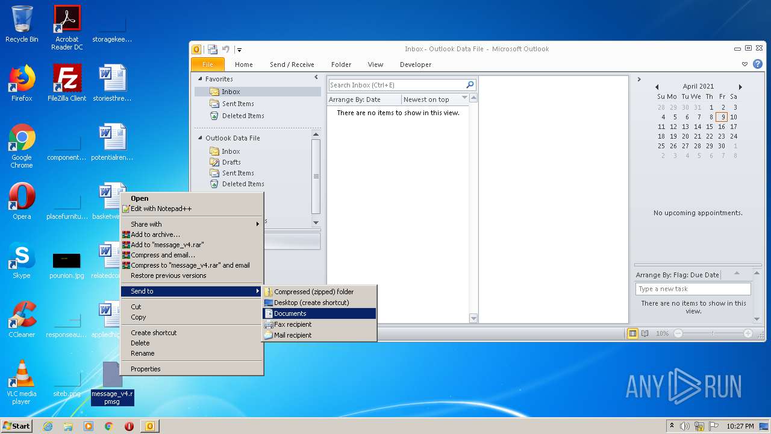
Task: Switch to Folder ribbon tab
Action: tap(341, 64)
